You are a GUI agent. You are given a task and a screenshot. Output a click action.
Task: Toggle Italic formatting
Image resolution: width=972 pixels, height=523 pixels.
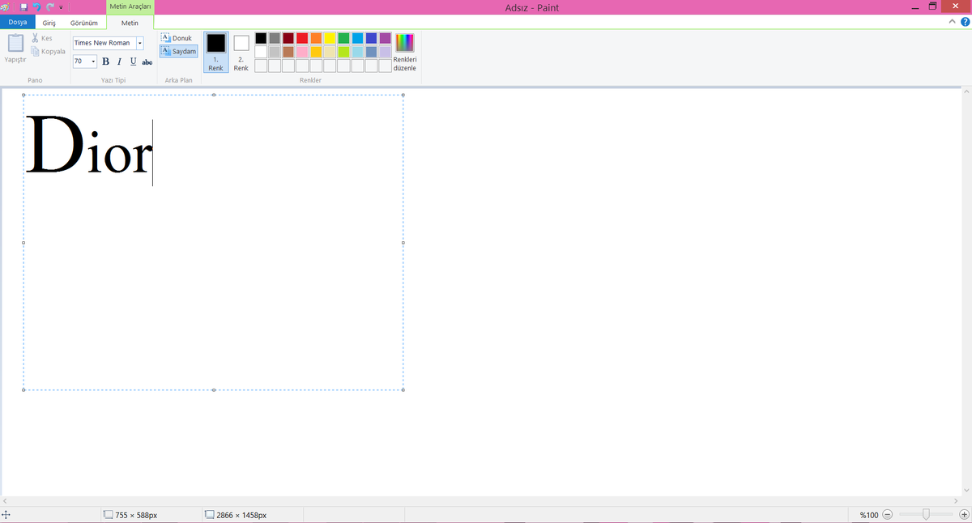[x=119, y=62]
